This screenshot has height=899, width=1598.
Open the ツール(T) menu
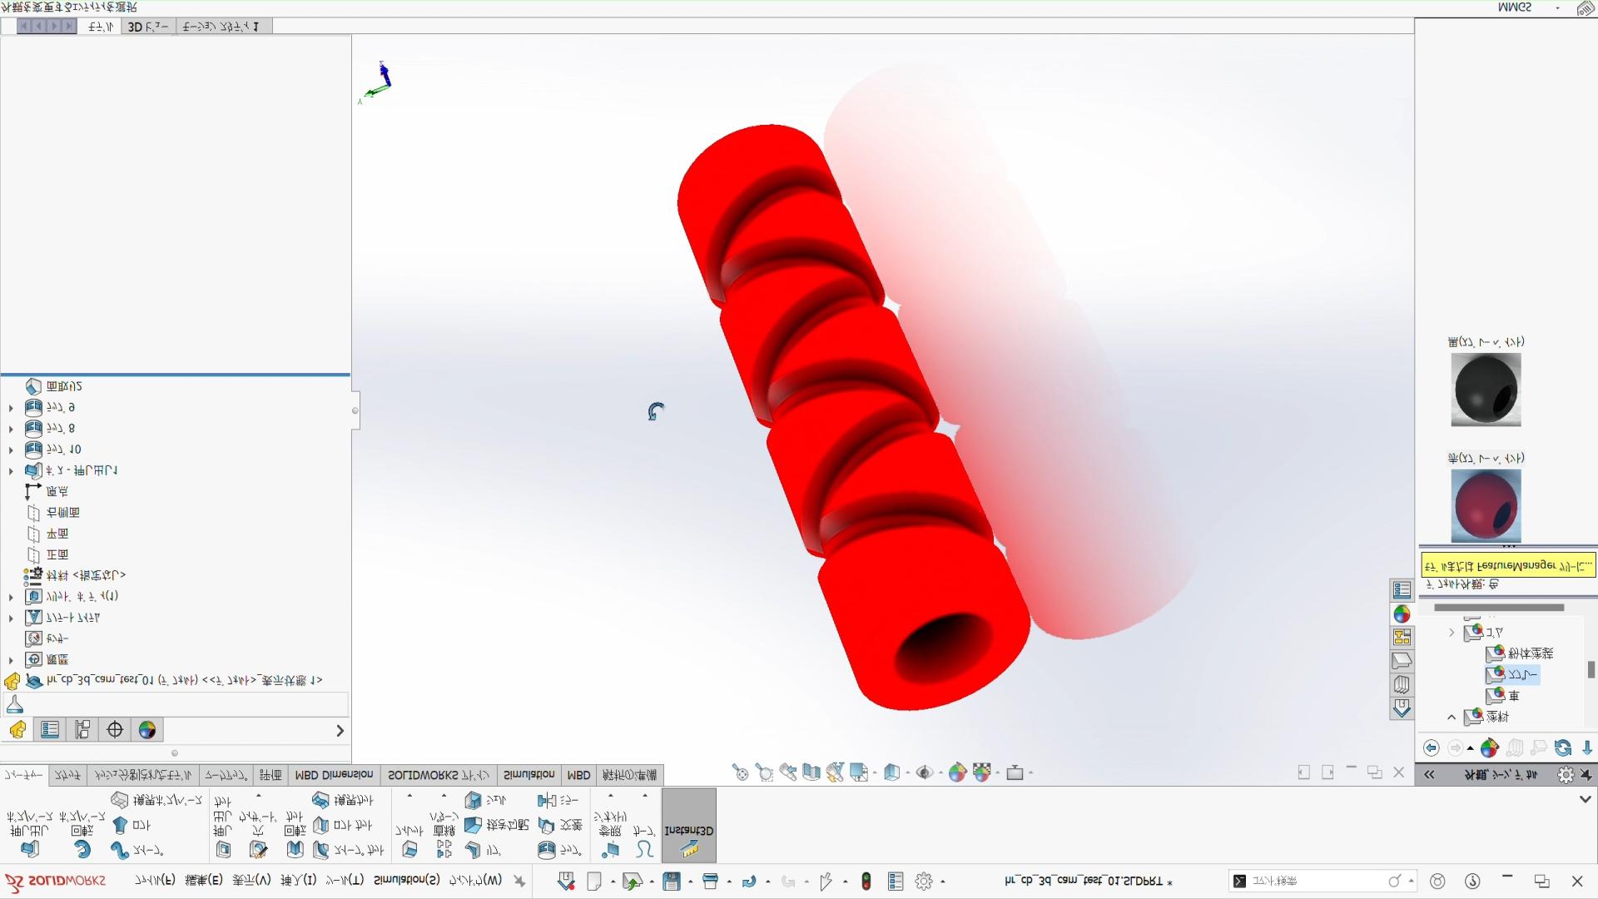point(345,881)
